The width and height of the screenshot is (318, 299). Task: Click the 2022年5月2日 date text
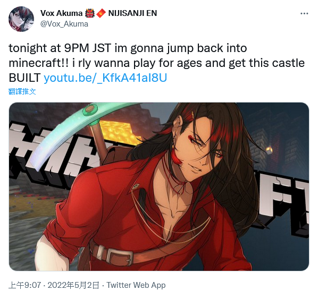tap(73, 285)
